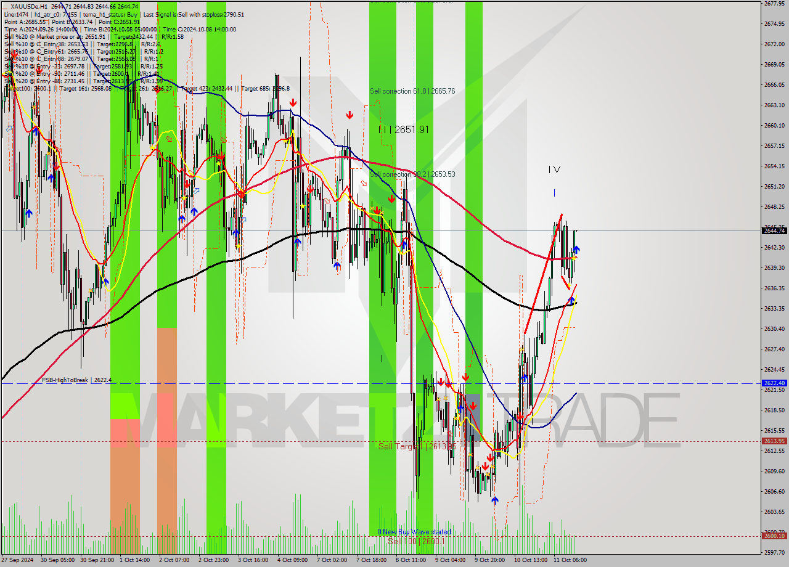Click the red 2613.95 price tag
This screenshot has height=567, width=789.
[x=774, y=441]
